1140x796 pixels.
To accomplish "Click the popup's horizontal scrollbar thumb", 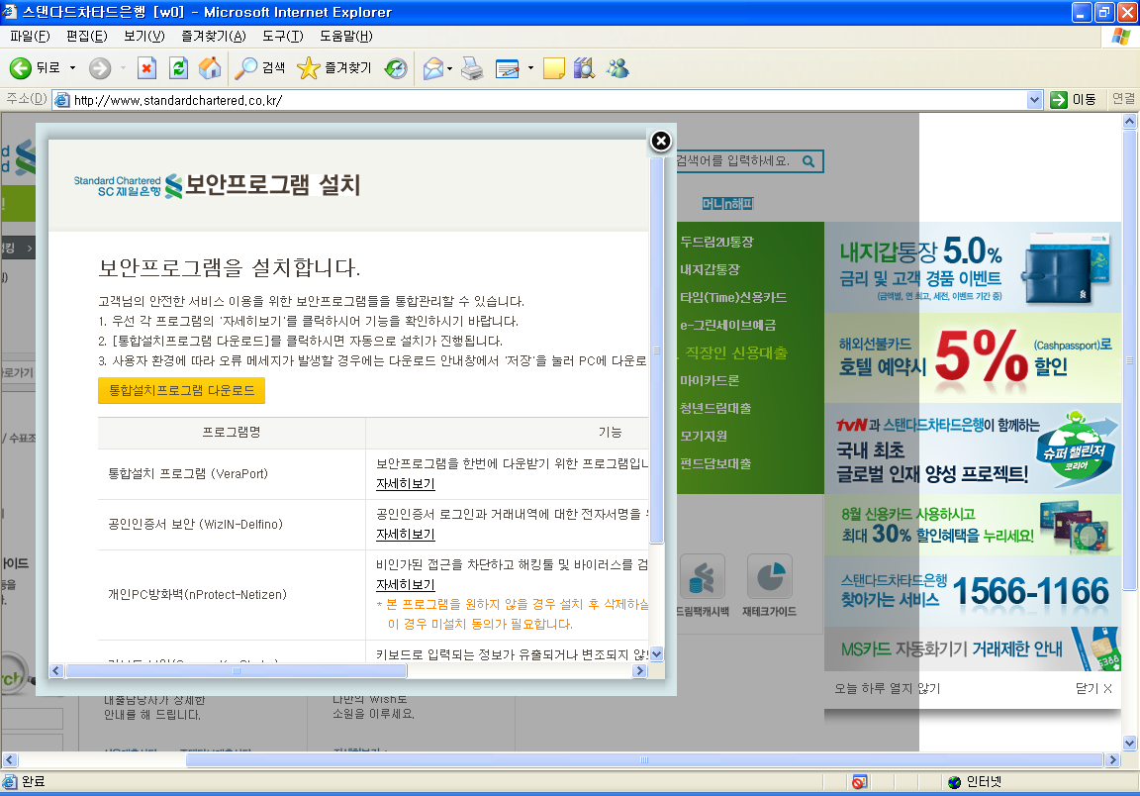I will click(x=237, y=671).
